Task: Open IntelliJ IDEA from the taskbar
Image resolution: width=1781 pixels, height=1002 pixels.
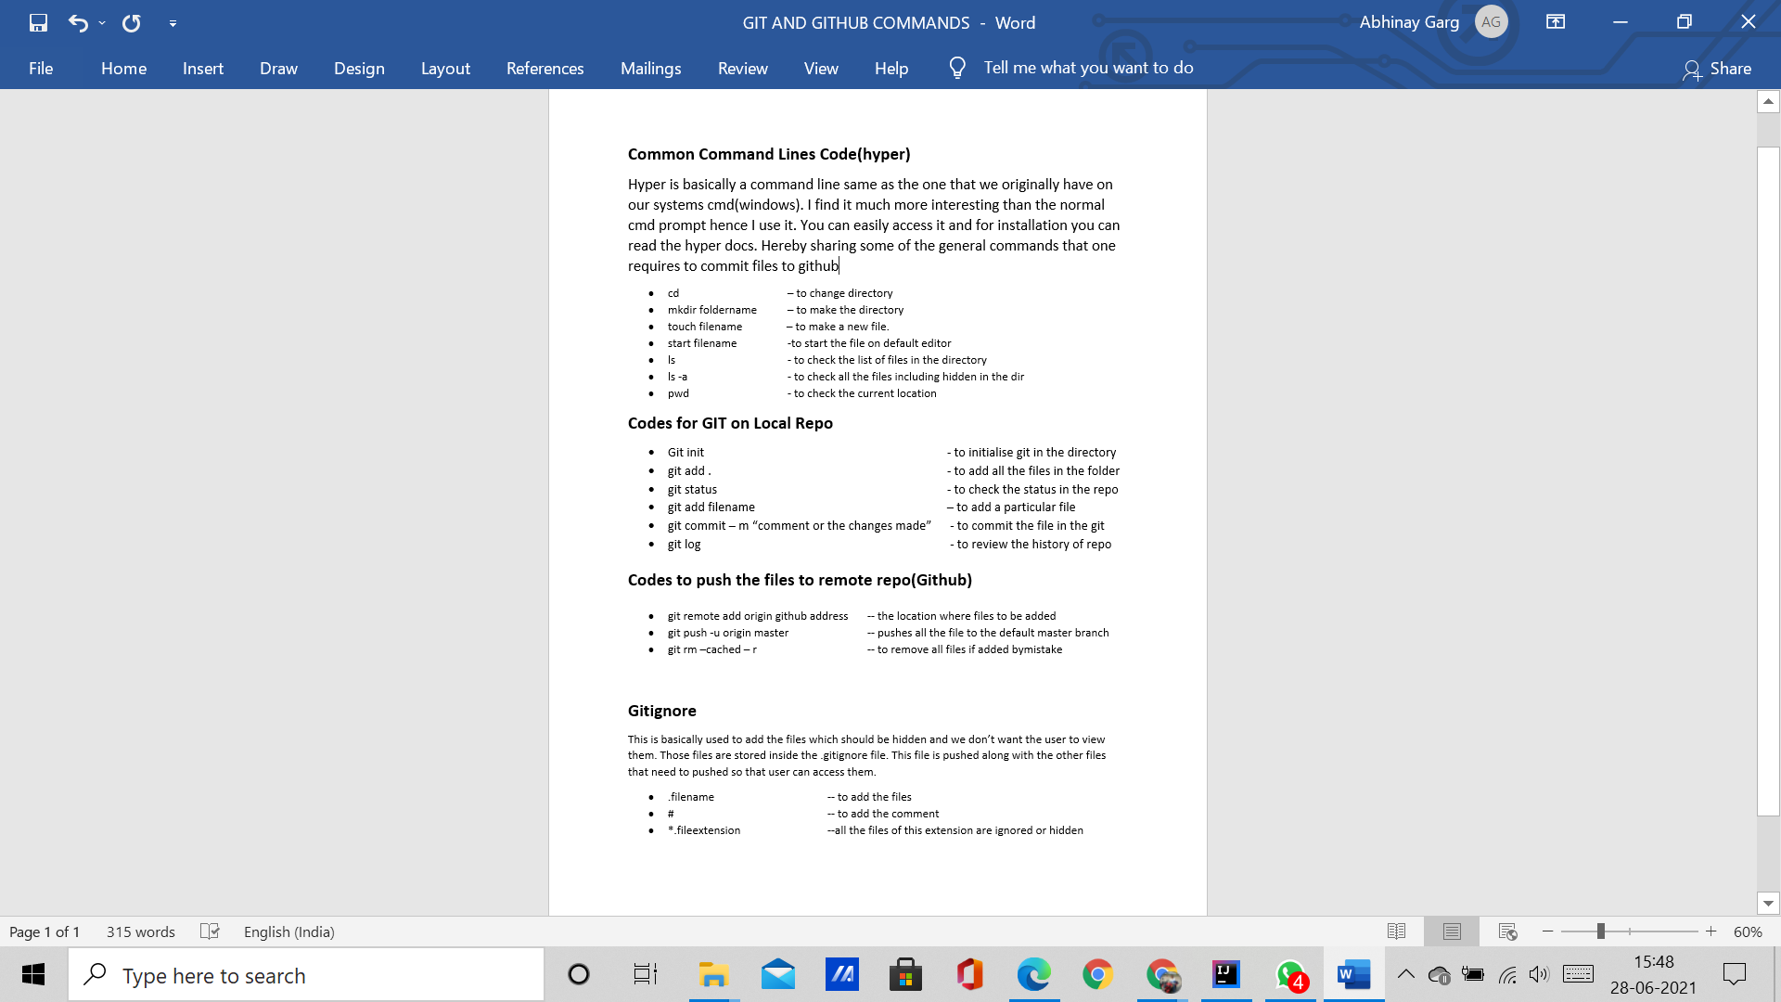Action: click(x=1225, y=975)
